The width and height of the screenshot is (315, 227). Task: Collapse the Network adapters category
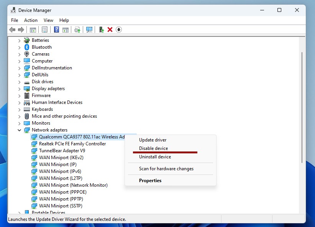pyautogui.click(x=19, y=130)
